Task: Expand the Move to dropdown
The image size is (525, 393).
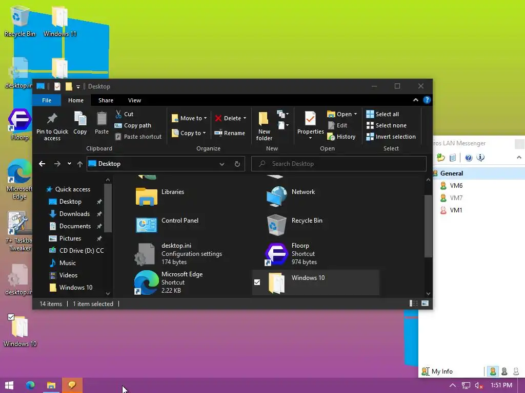Action: pos(205,118)
